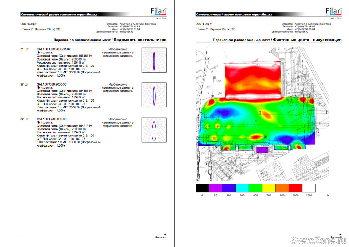Screen dimensions: 349x247
Task: Click the 'Сторона 4' page number
Action: pyautogui.click(x=160, y=237)
